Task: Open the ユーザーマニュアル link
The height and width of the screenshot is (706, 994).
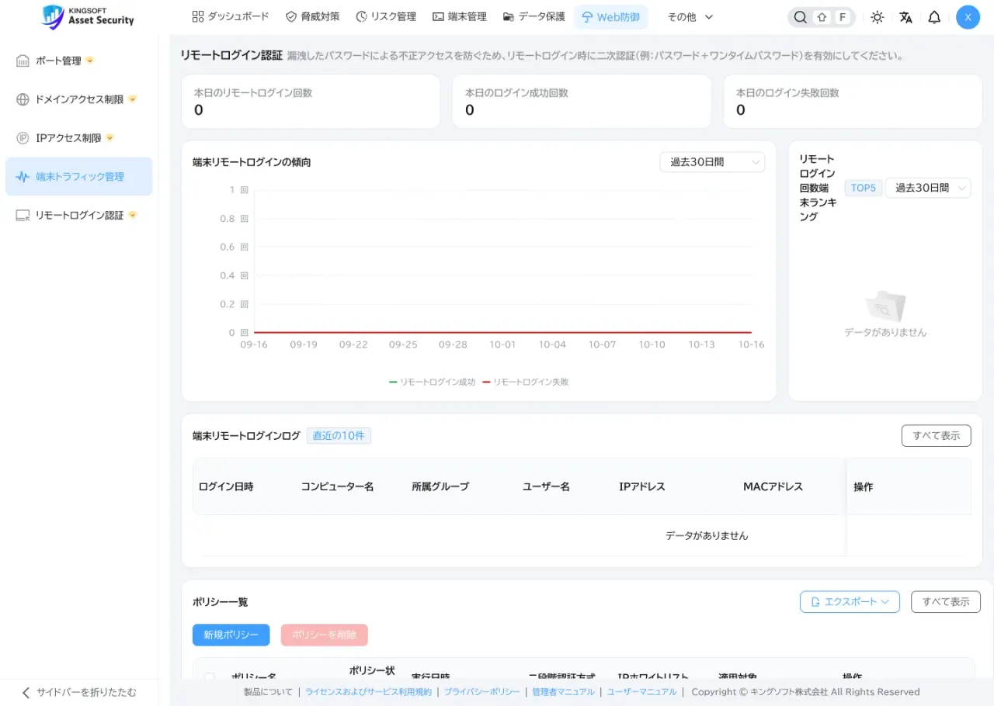Action: click(641, 692)
